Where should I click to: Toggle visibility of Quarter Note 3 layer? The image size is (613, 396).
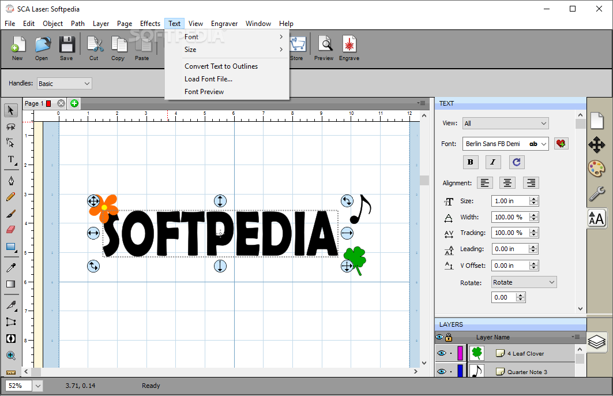pyautogui.click(x=442, y=371)
